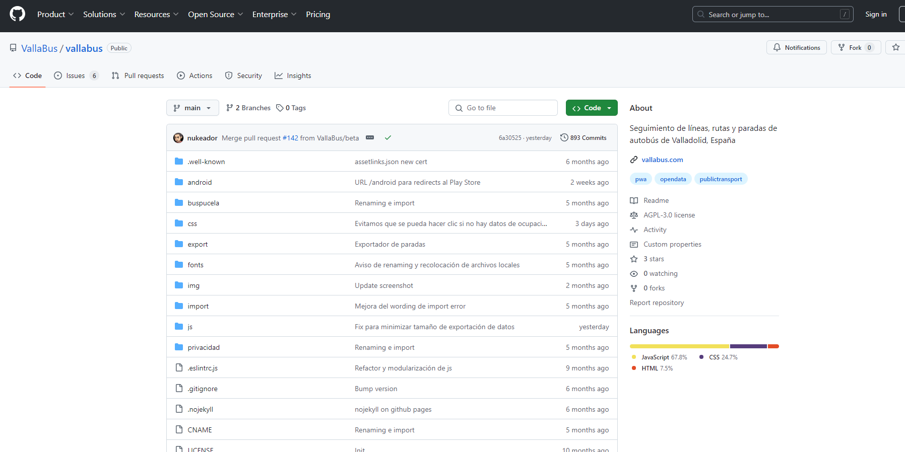The image size is (905, 452).
Task: Open the green Code dropdown button
Action: [592, 108]
